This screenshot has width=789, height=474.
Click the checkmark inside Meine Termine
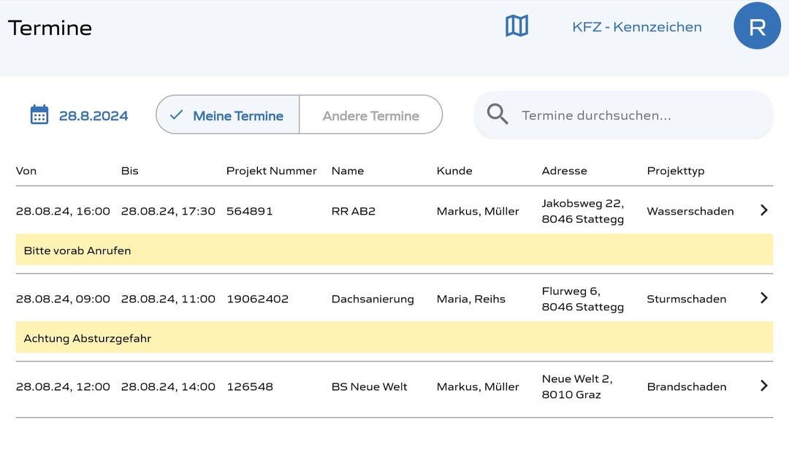(178, 114)
